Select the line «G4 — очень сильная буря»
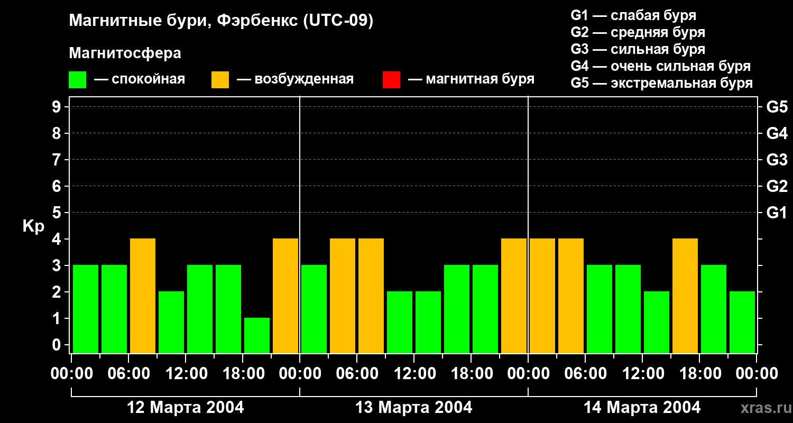This screenshot has width=793, height=423. pos(661,66)
